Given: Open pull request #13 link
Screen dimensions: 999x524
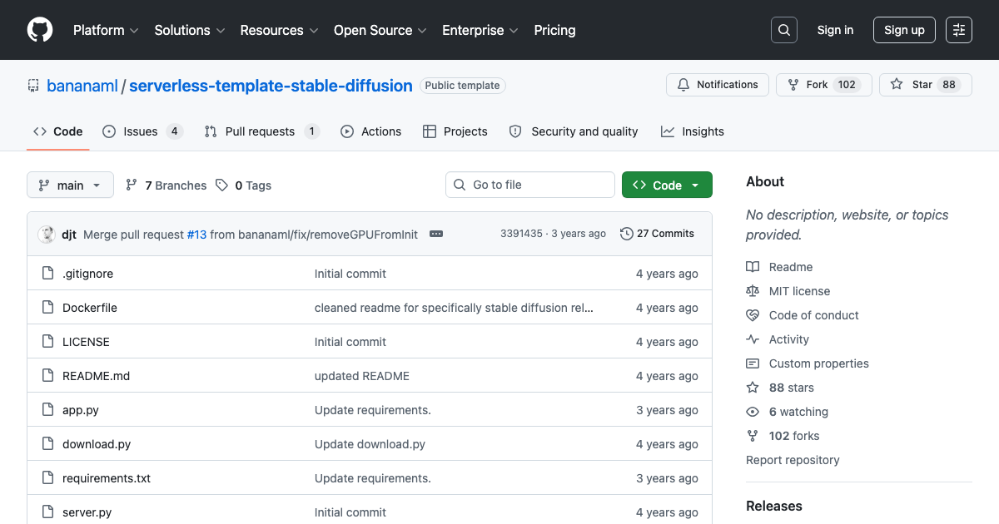Looking at the screenshot, I should tap(196, 235).
